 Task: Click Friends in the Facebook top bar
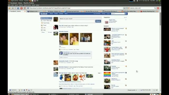click(61, 14)
